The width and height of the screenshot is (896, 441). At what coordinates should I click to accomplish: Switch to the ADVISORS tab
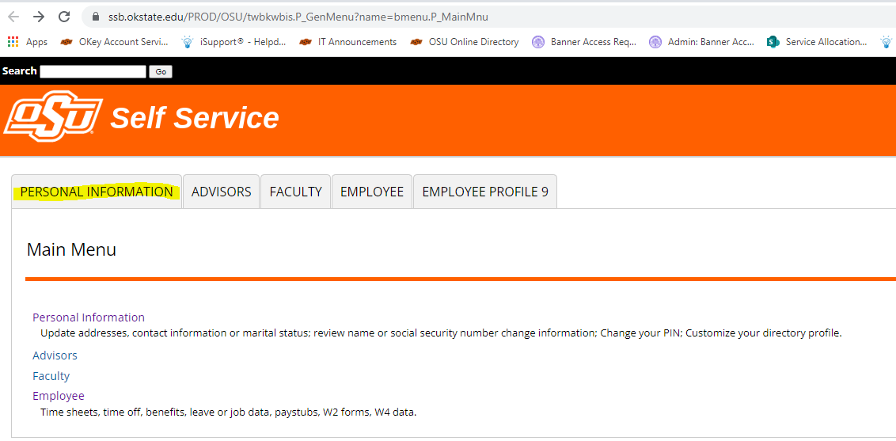tap(221, 192)
